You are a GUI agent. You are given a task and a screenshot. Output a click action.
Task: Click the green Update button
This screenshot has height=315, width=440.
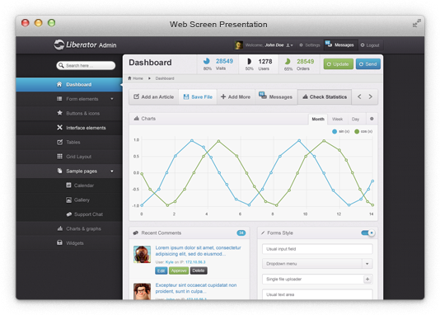[x=338, y=64]
